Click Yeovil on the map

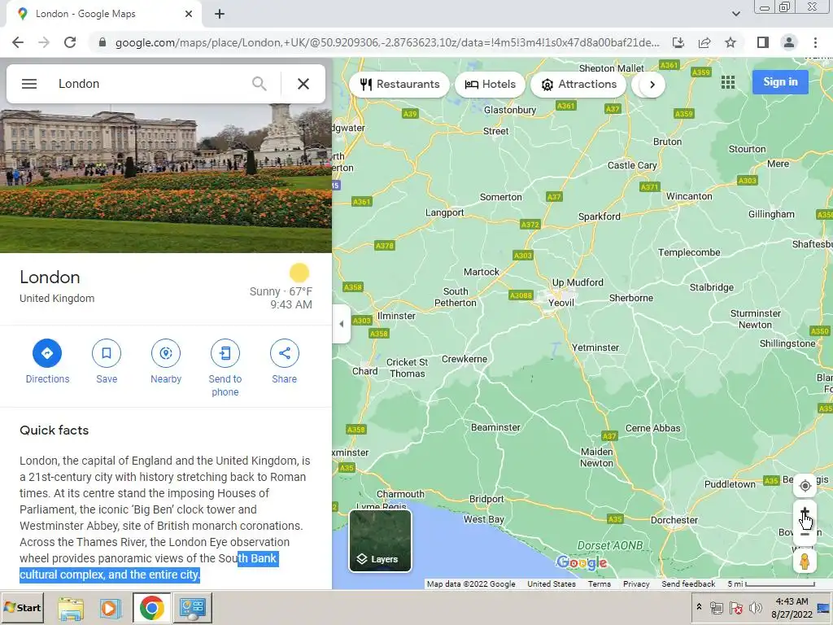[x=561, y=303]
